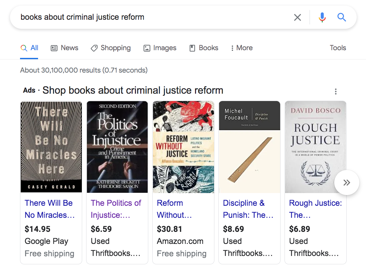Click the 'Shop books about criminal justice reform' heading

[133, 90]
